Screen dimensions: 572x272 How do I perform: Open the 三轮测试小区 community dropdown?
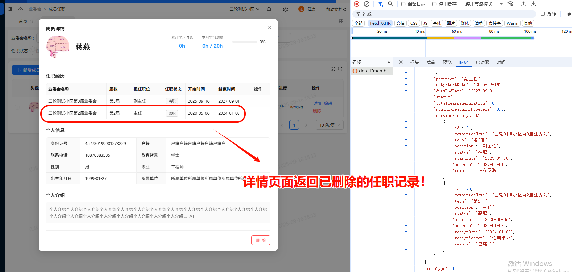244,9
